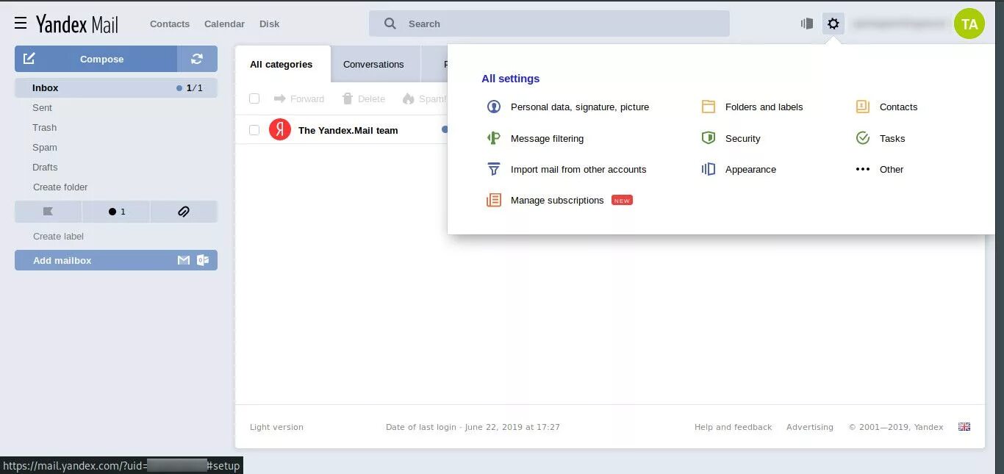Refresh mail with the circular arrows button
The width and height of the screenshot is (1004, 474).
click(x=197, y=59)
